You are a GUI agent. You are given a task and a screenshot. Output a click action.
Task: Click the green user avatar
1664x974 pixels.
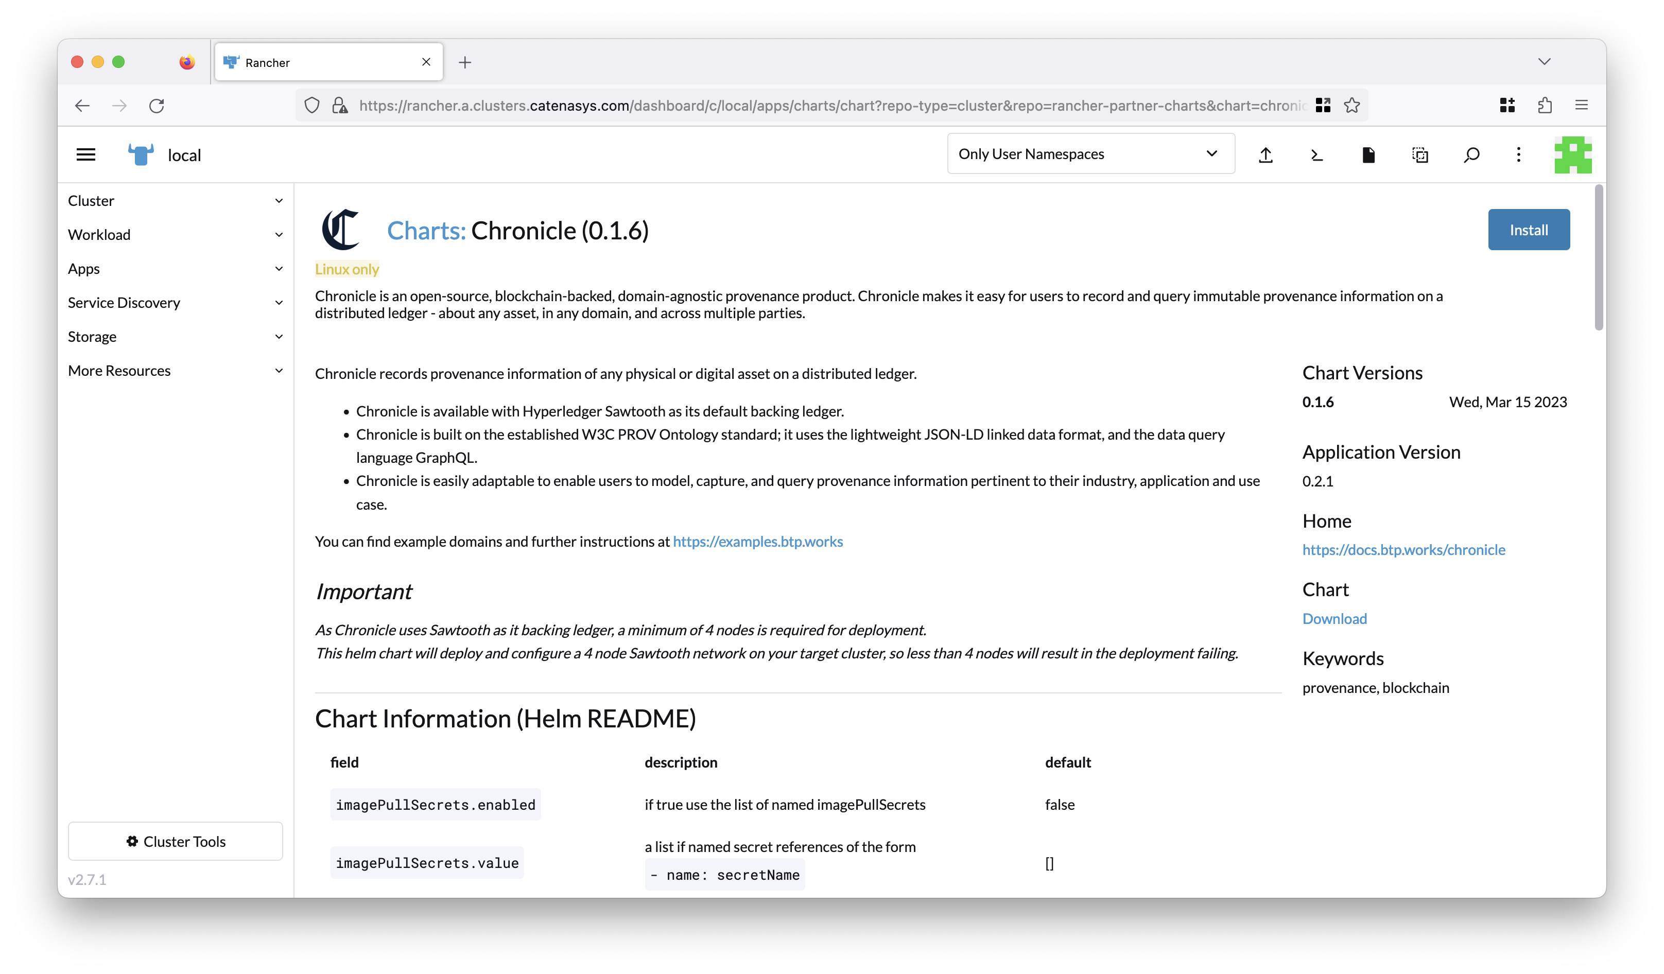tap(1573, 154)
